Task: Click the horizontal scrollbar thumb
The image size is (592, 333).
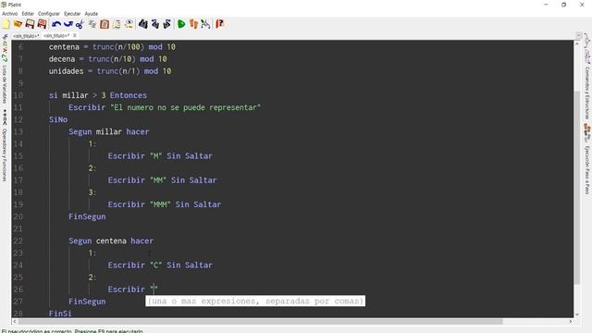Action: 261,322
